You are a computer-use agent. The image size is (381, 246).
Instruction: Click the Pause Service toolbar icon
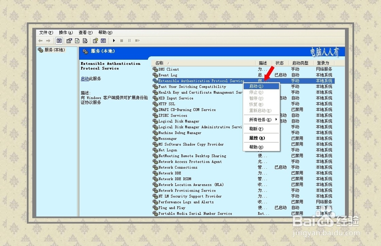click(x=130, y=41)
